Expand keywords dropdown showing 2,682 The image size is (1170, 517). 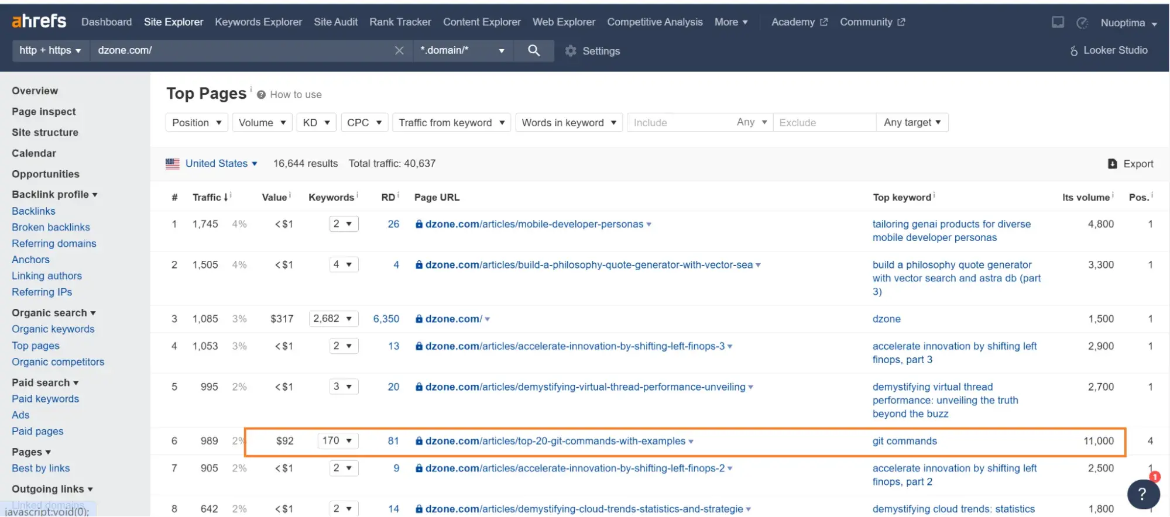click(x=332, y=319)
